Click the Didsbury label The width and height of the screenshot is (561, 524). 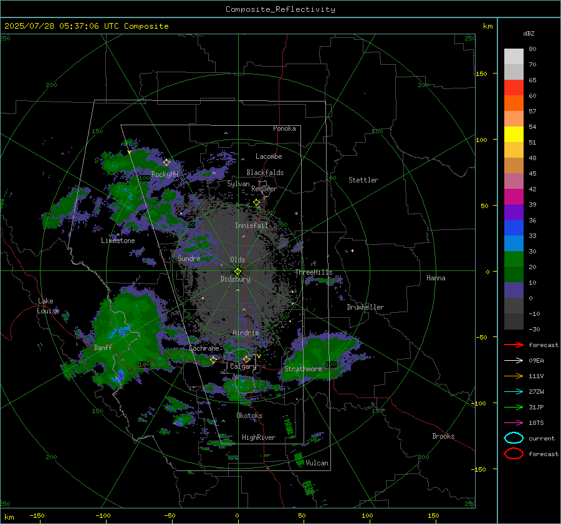[235, 279]
